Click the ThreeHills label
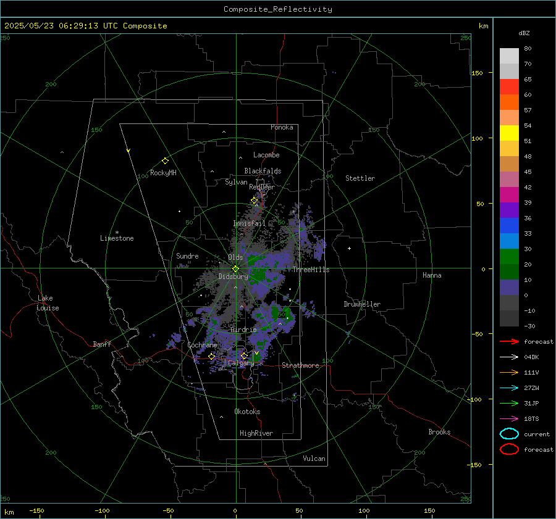Viewport: 556px width, 519px height. click(311, 270)
